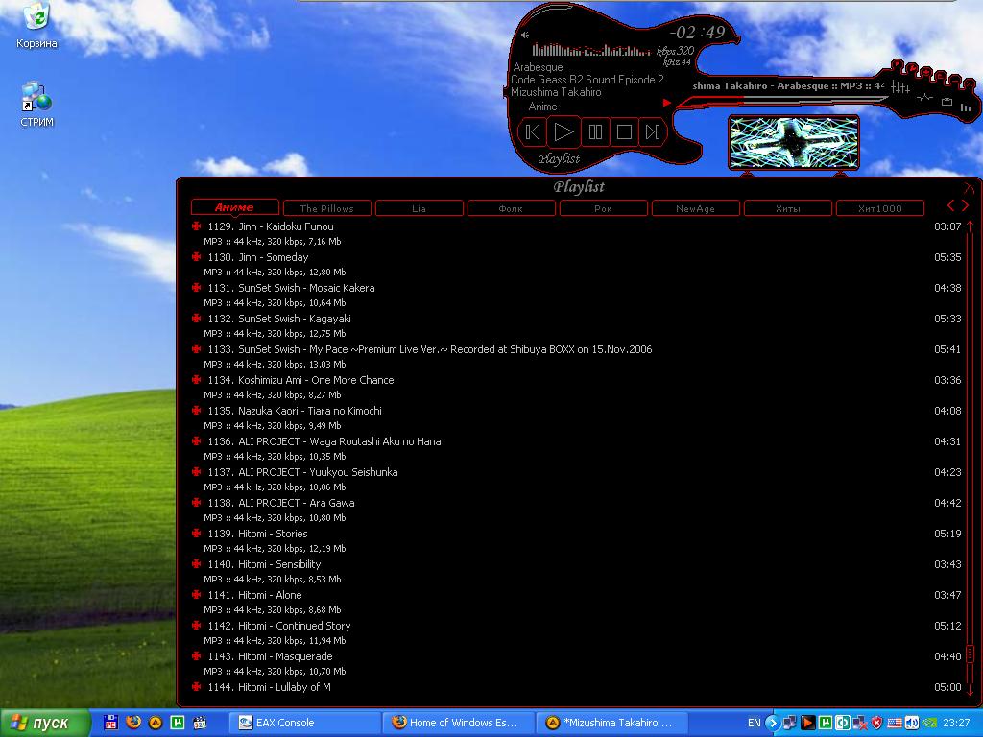Click the EN language indicator in taskbar
The width and height of the screenshot is (983, 737).
point(755,723)
